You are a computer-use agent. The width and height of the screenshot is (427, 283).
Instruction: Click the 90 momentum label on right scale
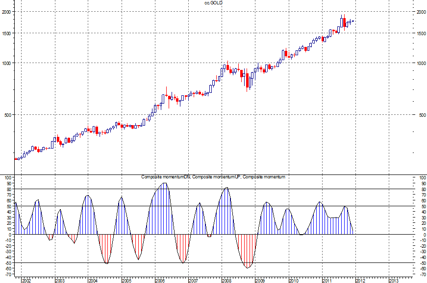coord(423,184)
